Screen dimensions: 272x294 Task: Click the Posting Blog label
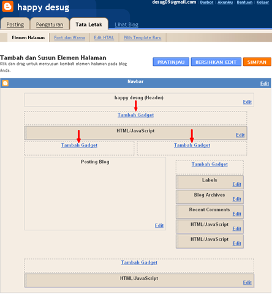point(95,162)
